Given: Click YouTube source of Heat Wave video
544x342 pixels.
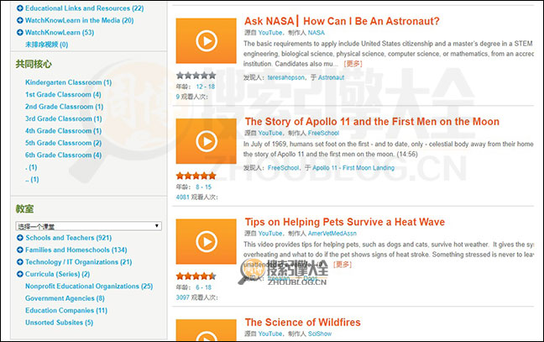Looking at the screenshot, I should pyautogui.click(x=270, y=234).
